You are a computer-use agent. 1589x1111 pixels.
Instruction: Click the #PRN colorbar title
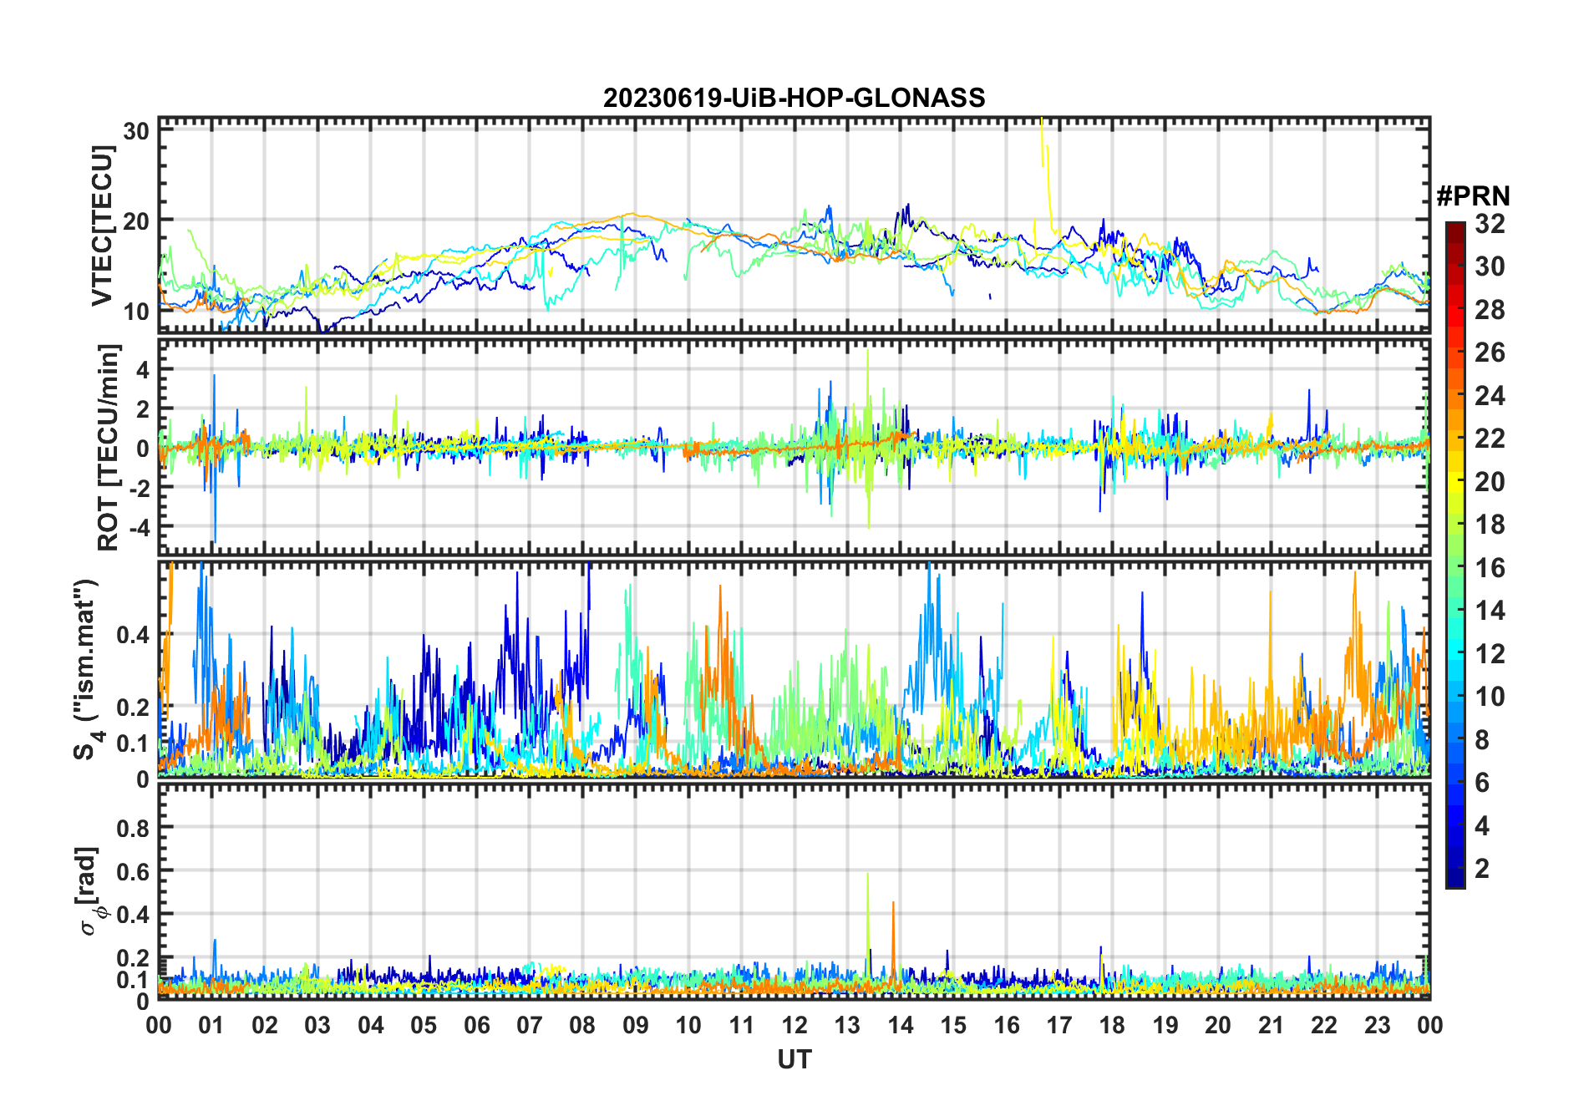point(1473,196)
